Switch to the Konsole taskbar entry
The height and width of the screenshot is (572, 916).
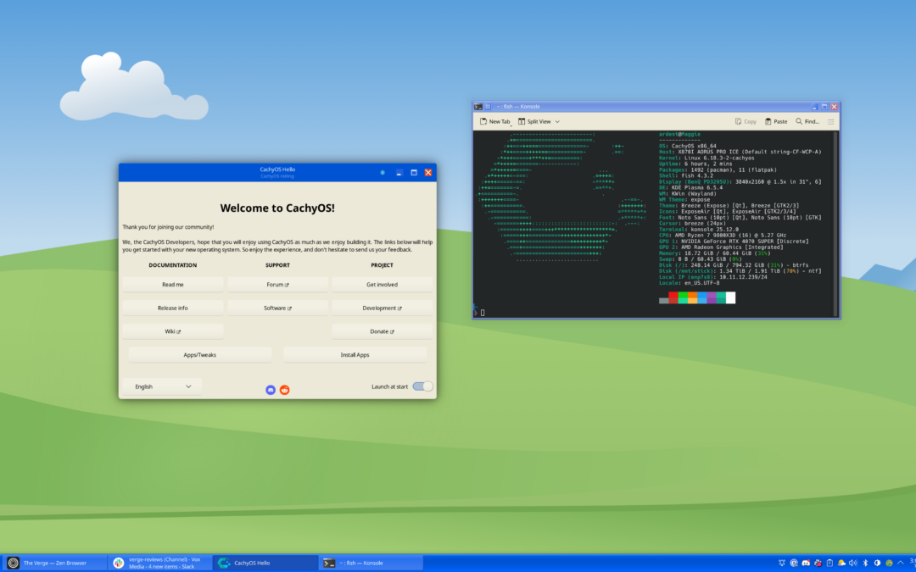click(370, 562)
